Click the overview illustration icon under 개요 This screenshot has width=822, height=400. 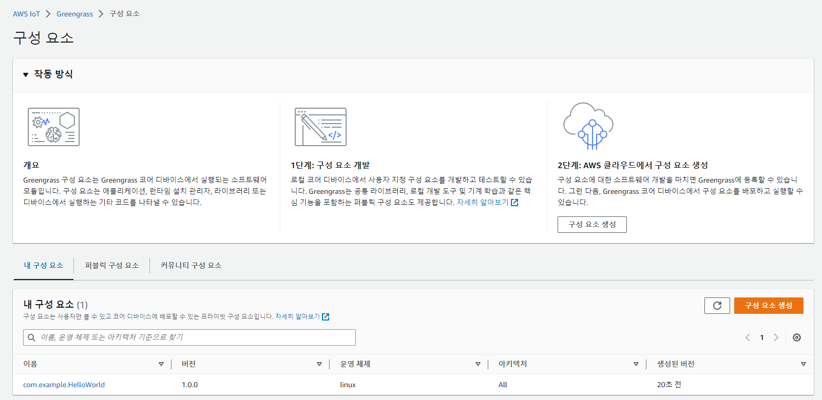click(54, 127)
